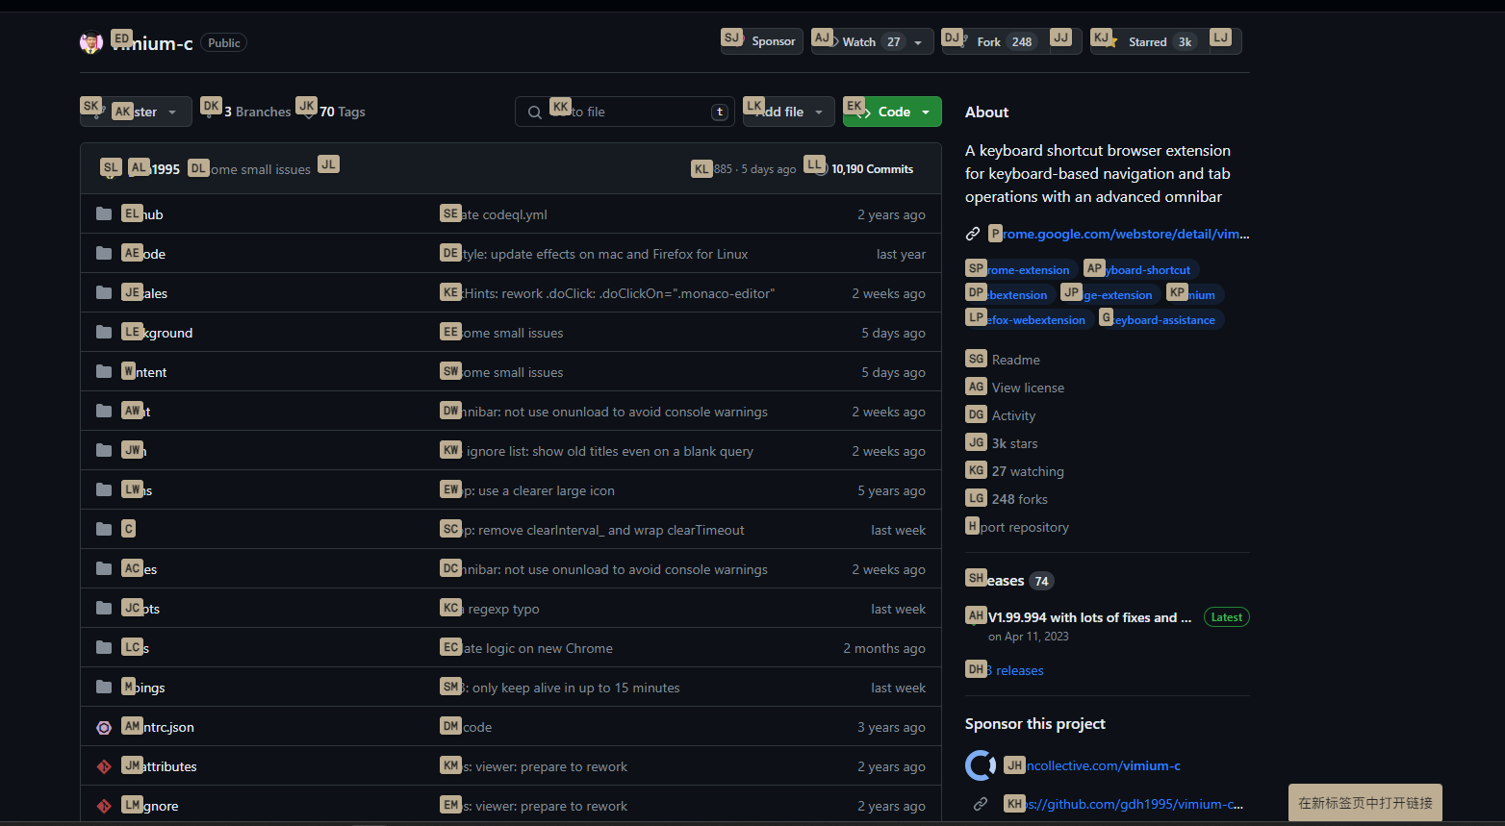Open the 27 watching link
This screenshot has height=826, width=1505.
pos(1015,471)
